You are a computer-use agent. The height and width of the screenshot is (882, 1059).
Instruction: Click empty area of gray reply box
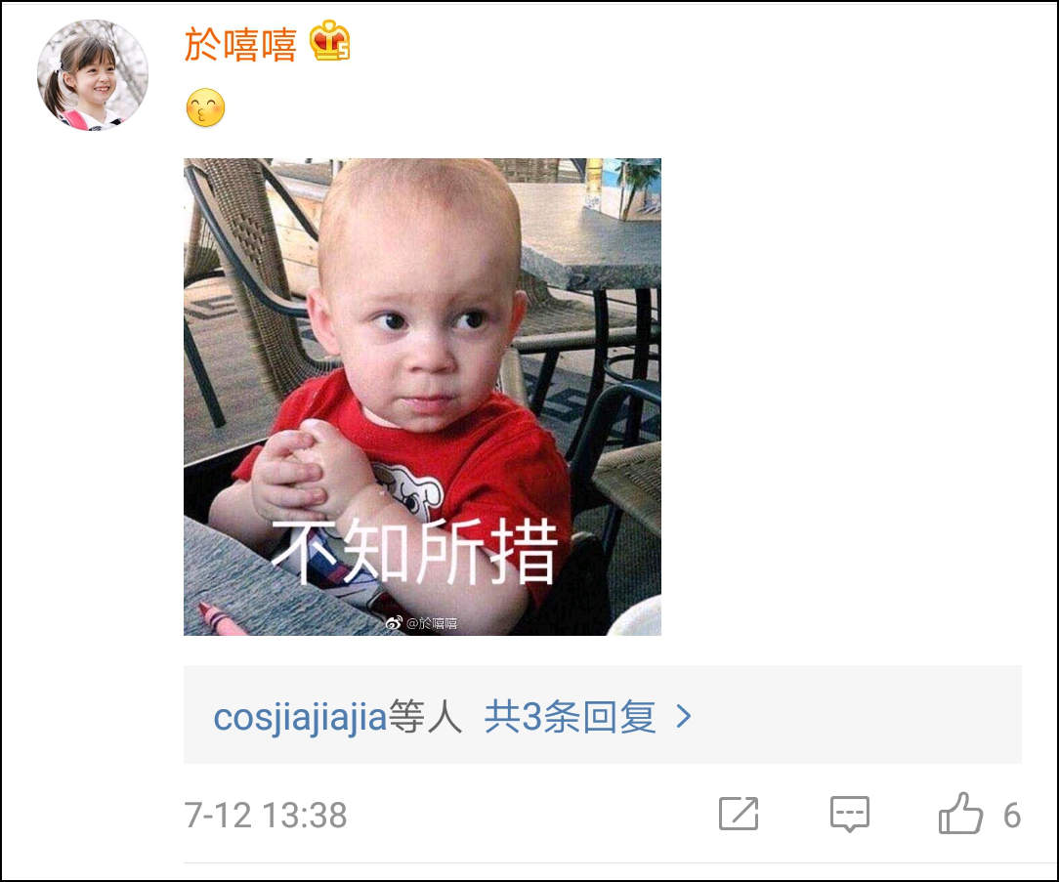pyautogui.click(x=858, y=715)
